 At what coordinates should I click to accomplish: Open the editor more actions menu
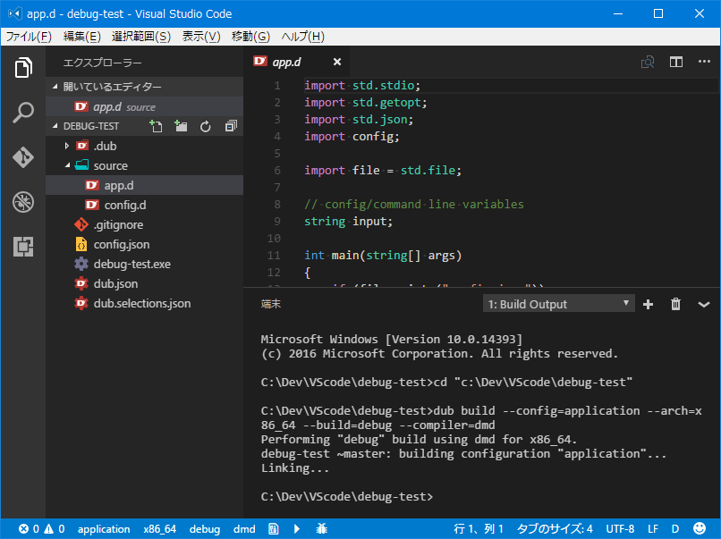click(704, 62)
